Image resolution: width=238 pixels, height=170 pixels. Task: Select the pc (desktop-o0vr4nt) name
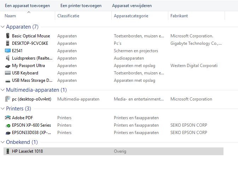(31, 99)
